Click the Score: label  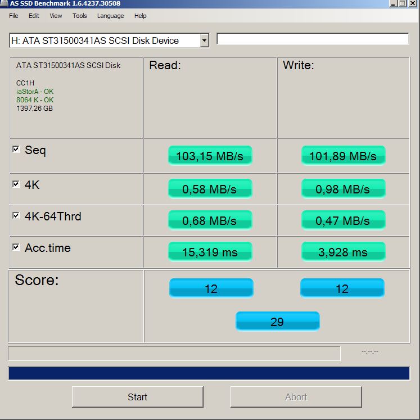[x=37, y=280]
